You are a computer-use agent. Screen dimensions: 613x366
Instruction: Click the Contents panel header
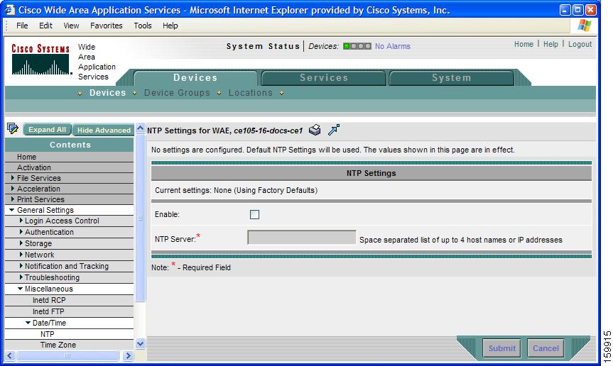coord(70,145)
